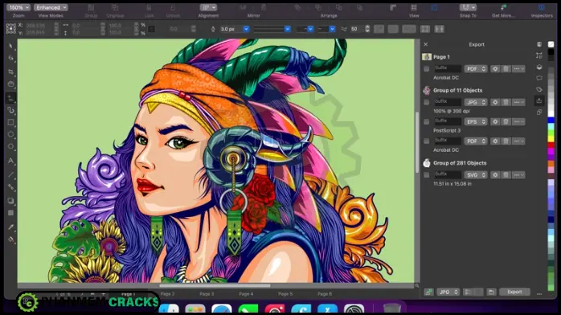The image size is (561, 315).
Task: Select the Color Eyedropper tool
Action: (10, 227)
